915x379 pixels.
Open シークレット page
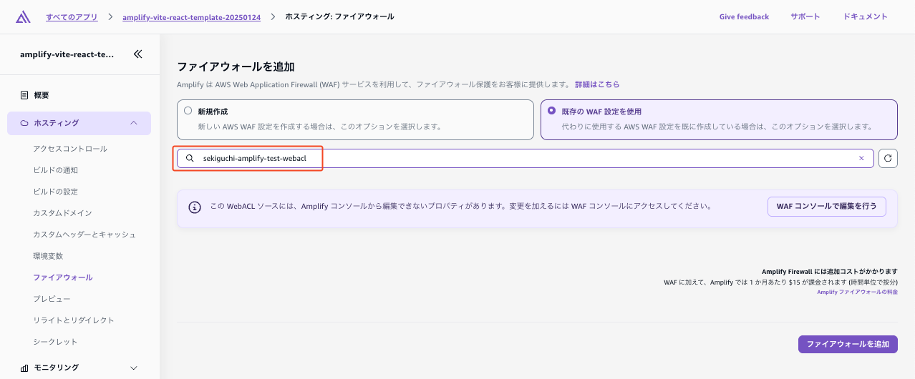point(55,342)
